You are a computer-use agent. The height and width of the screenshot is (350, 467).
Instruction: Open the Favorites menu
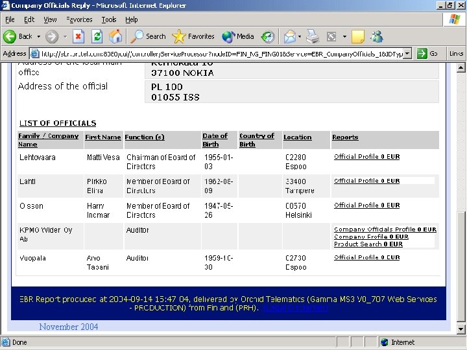click(79, 19)
